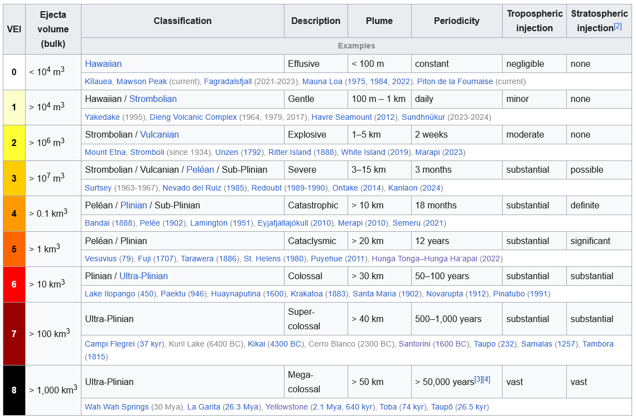This screenshot has width=636, height=419.
Task: Open the Hunga Tonga–Hunga Haʻapai link
Action: (425, 259)
